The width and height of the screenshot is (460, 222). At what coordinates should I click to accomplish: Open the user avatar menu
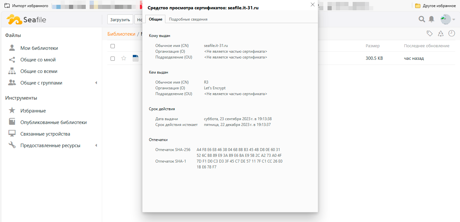[x=446, y=19]
